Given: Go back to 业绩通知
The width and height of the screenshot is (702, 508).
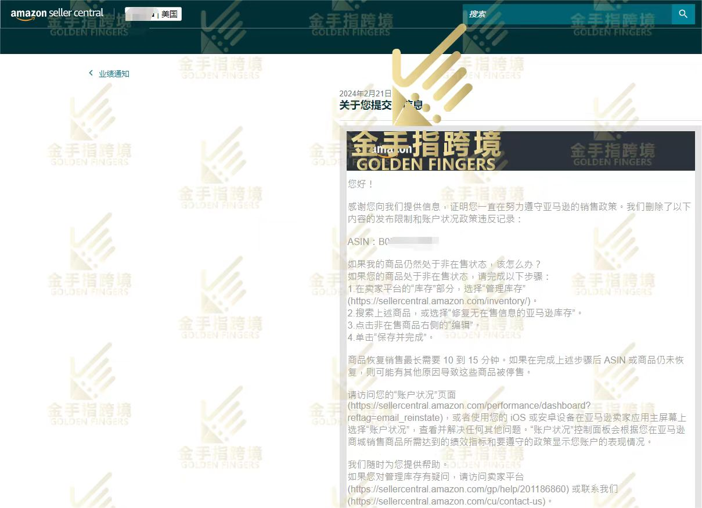Looking at the screenshot, I should pos(109,74).
